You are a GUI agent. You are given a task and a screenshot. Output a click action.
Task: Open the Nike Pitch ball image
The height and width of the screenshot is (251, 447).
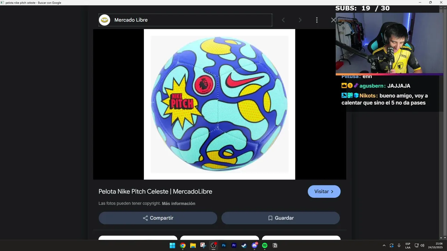click(x=219, y=104)
